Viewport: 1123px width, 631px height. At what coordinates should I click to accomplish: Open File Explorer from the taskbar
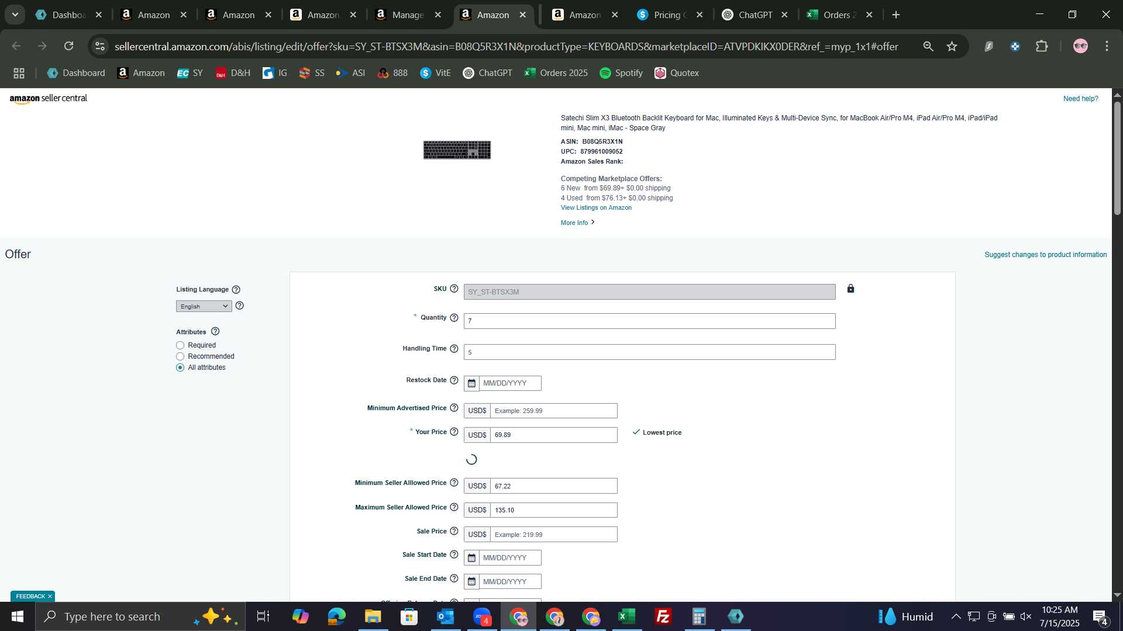tap(373, 617)
